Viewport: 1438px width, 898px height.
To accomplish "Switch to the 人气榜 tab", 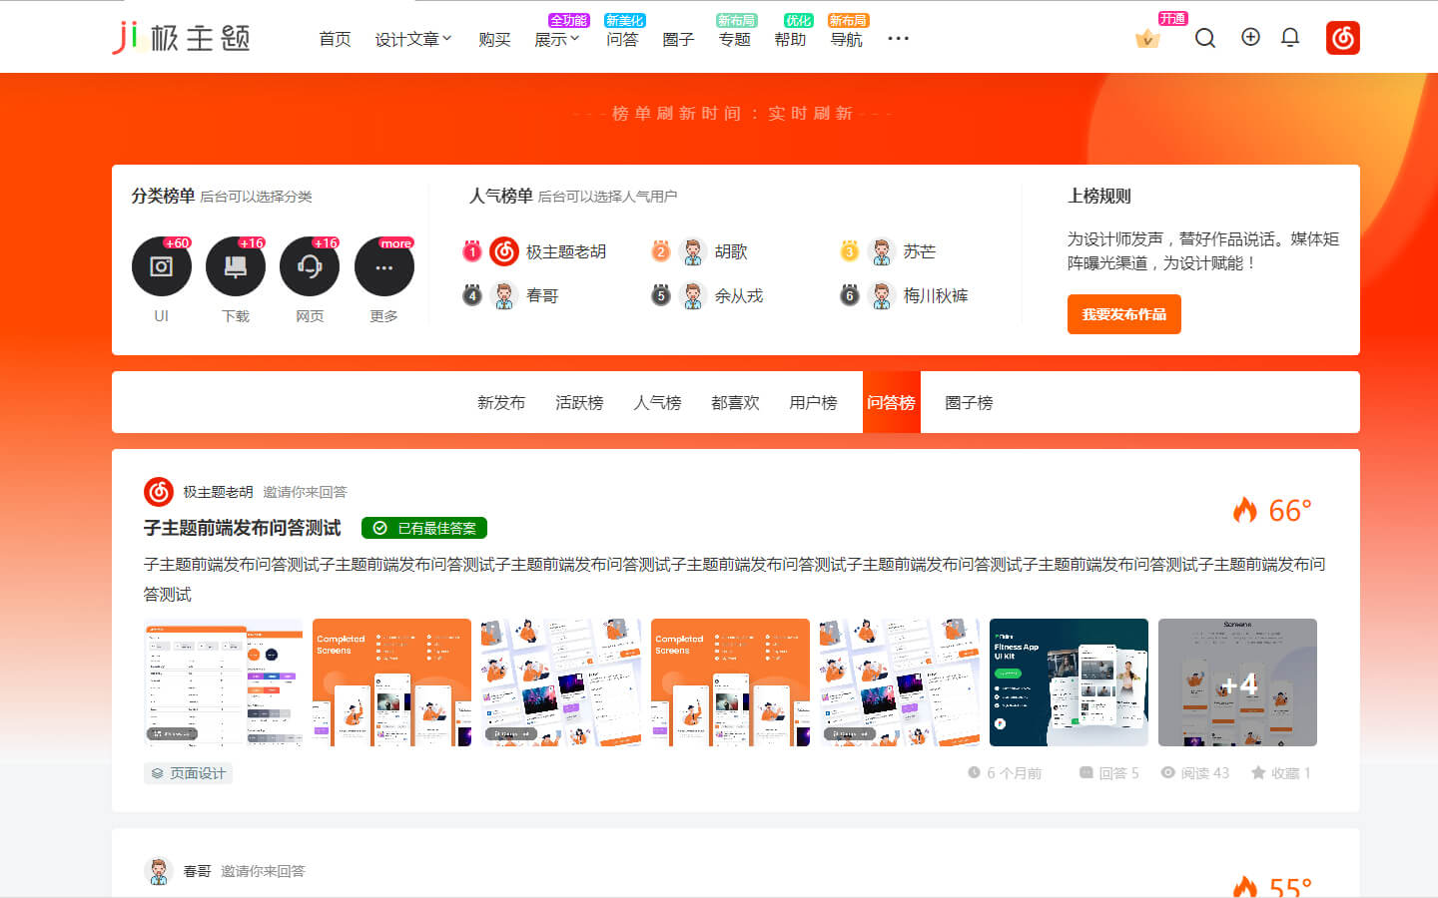I will click(657, 403).
